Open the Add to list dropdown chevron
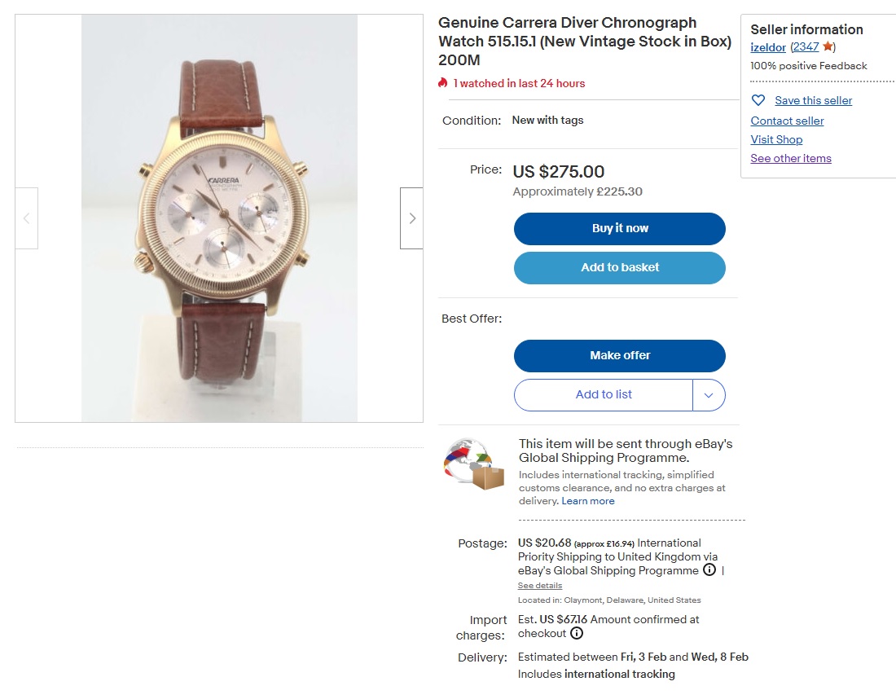The image size is (896, 699). pos(709,394)
